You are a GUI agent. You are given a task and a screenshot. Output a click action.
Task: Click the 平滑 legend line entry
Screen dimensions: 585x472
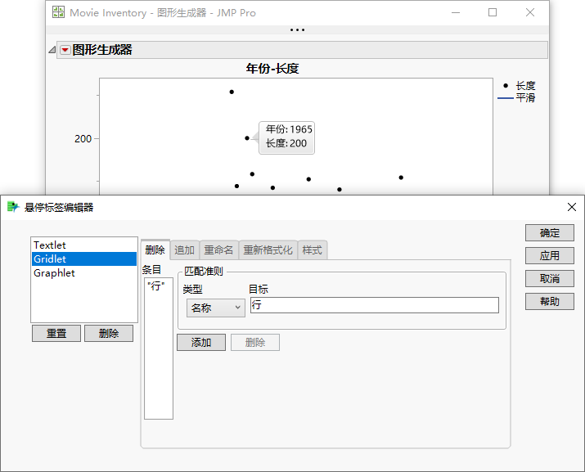pyautogui.click(x=517, y=98)
